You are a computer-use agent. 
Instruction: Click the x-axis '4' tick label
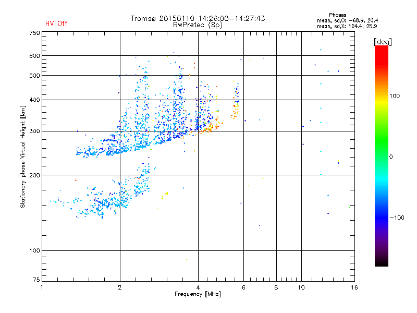[198, 287]
